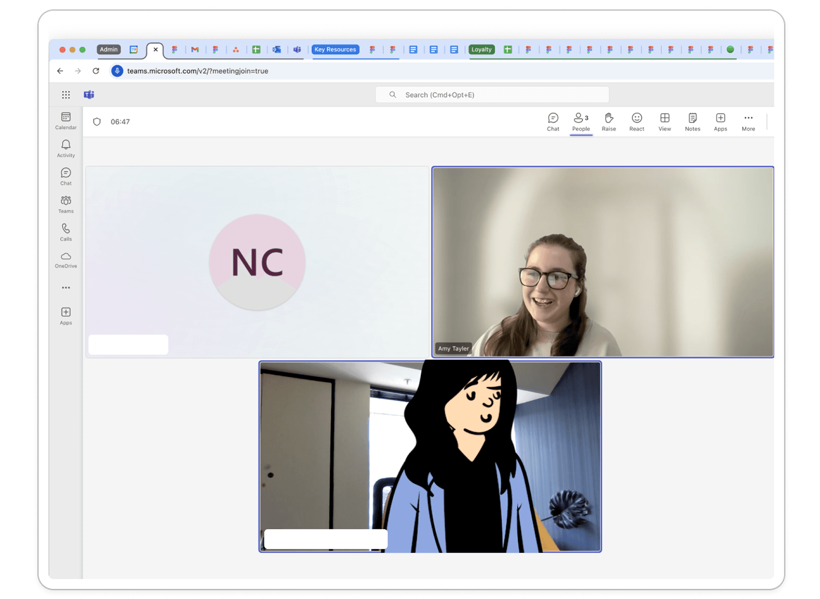Click the browser forward arrow

pyautogui.click(x=78, y=71)
